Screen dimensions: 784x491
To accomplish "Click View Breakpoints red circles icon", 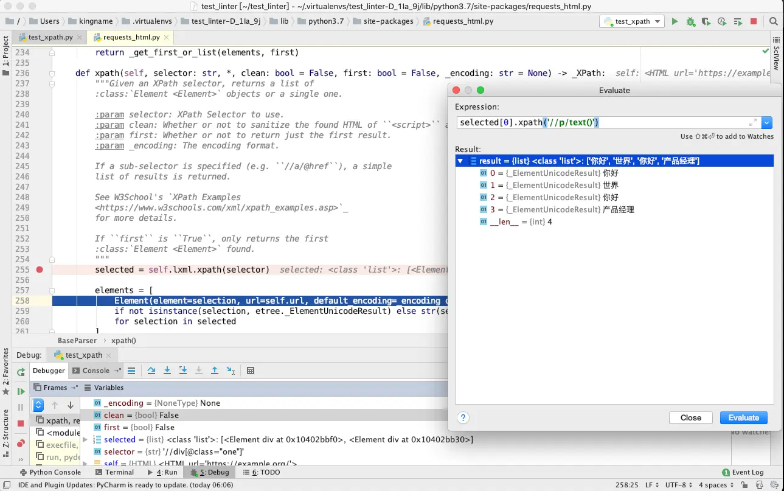I will [21, 444].
